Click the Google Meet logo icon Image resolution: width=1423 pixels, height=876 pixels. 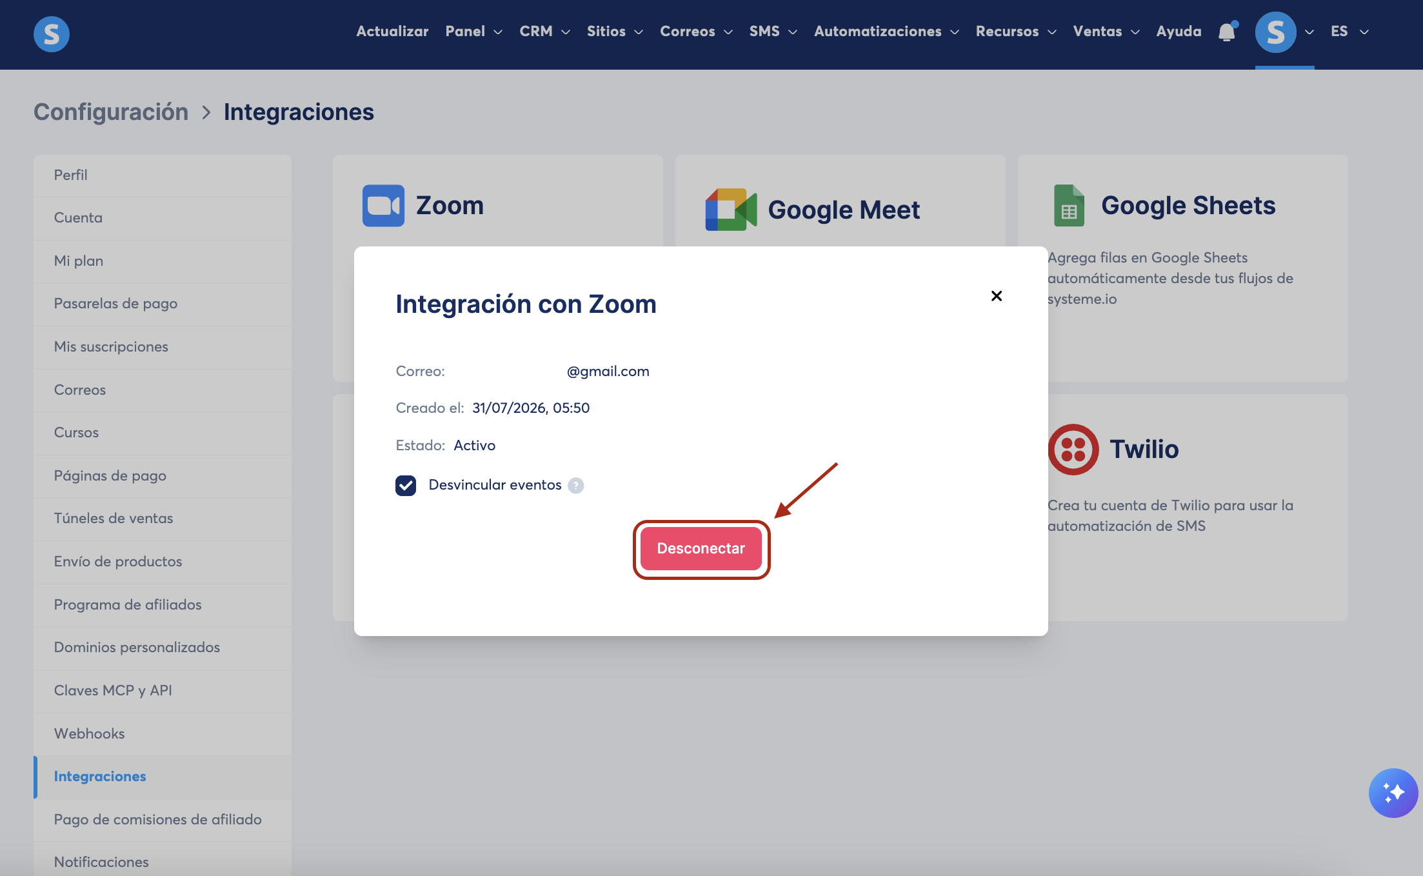[x=731, y=210]
